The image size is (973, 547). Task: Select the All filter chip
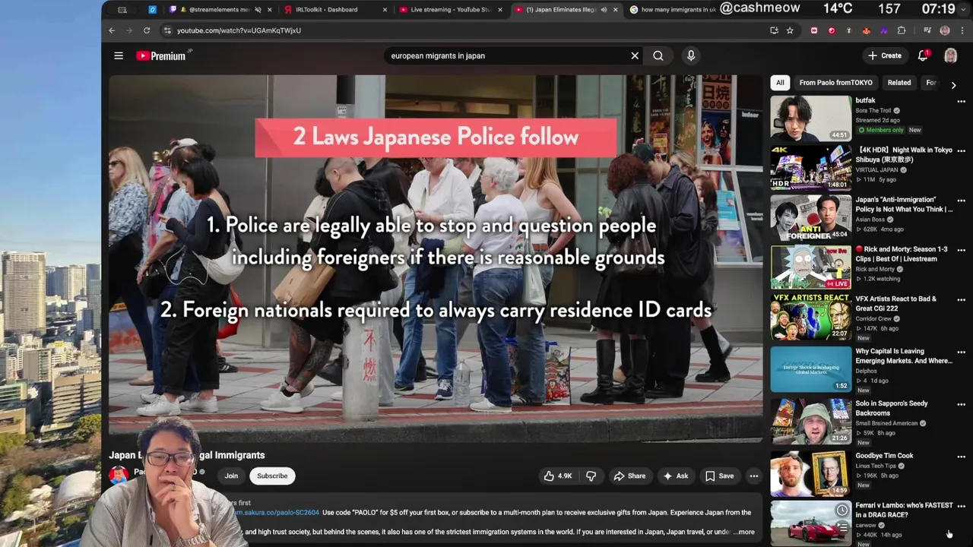(780, 83)
